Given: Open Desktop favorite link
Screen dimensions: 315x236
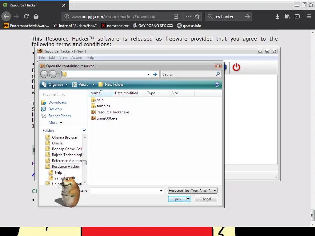Looking at the screenshot, I should click(x=51, y=109).
